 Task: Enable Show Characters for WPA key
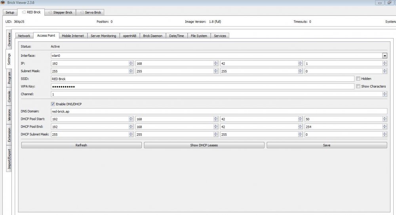click(358, 86)
